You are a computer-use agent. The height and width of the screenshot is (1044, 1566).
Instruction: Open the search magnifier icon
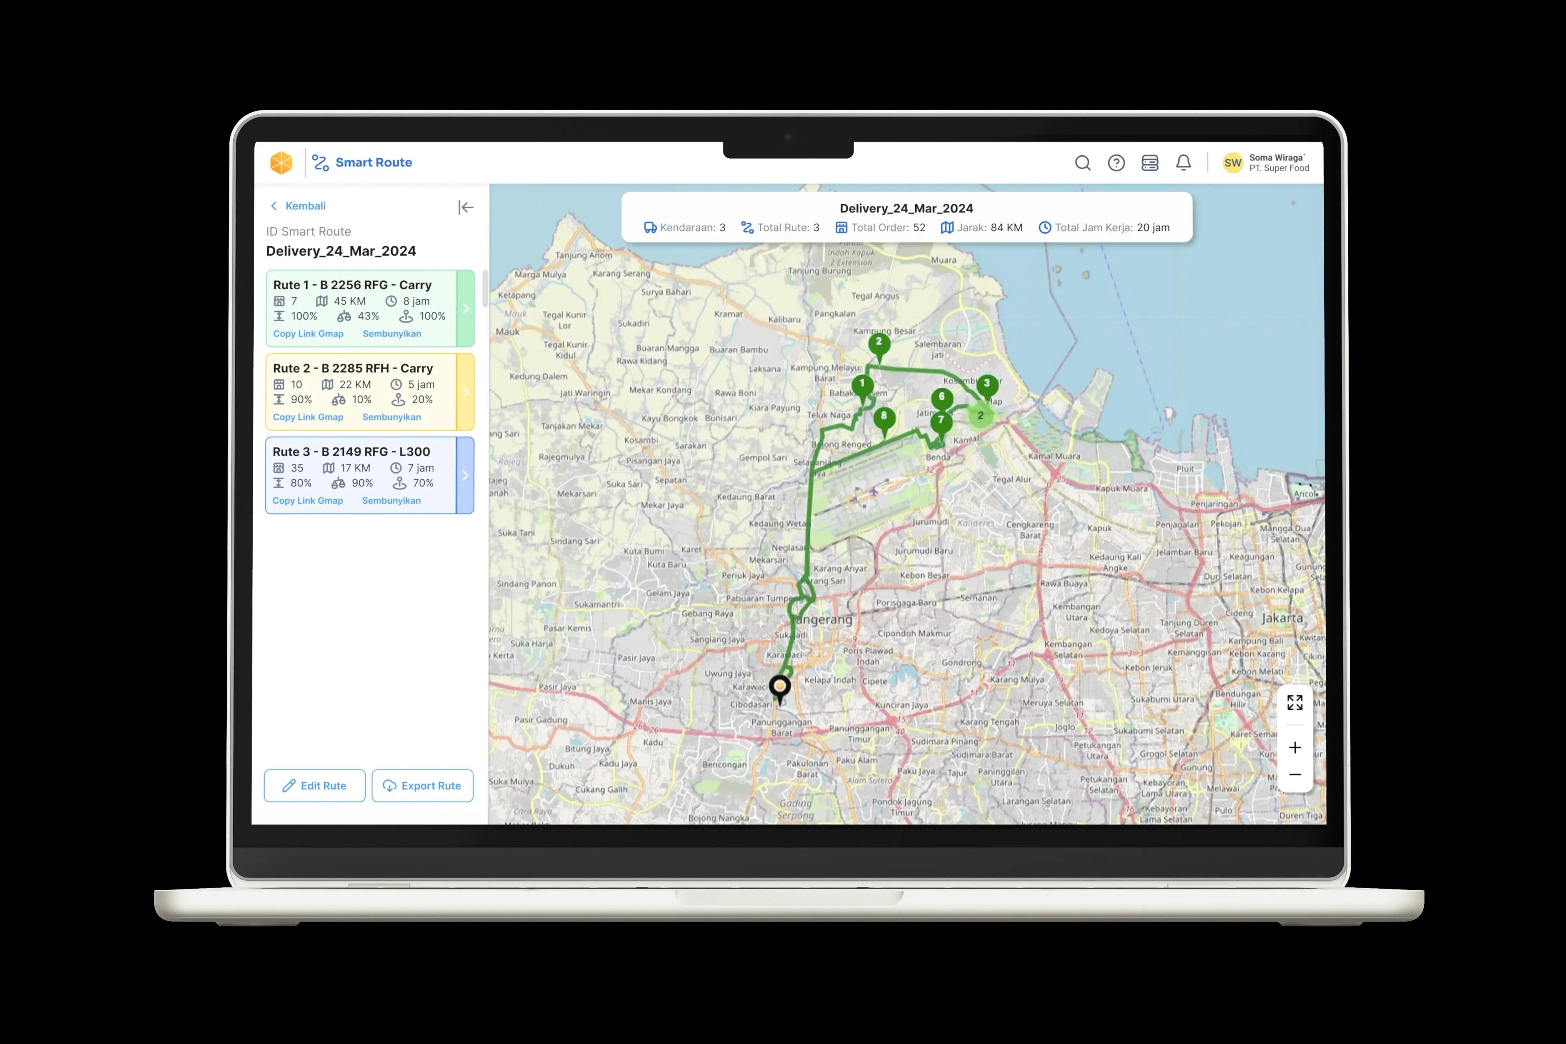[x=1083, y=163]
